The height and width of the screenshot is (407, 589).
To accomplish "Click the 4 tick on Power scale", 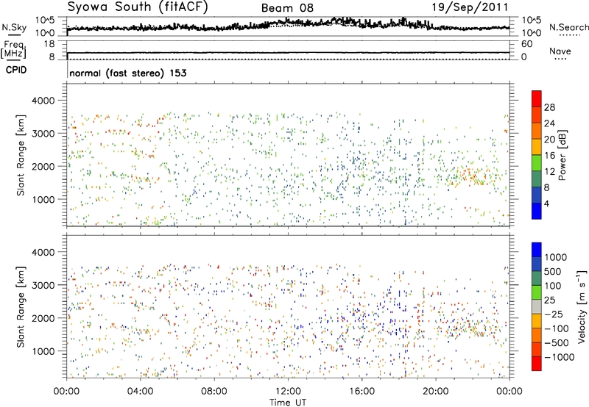I will pos(546,203).
